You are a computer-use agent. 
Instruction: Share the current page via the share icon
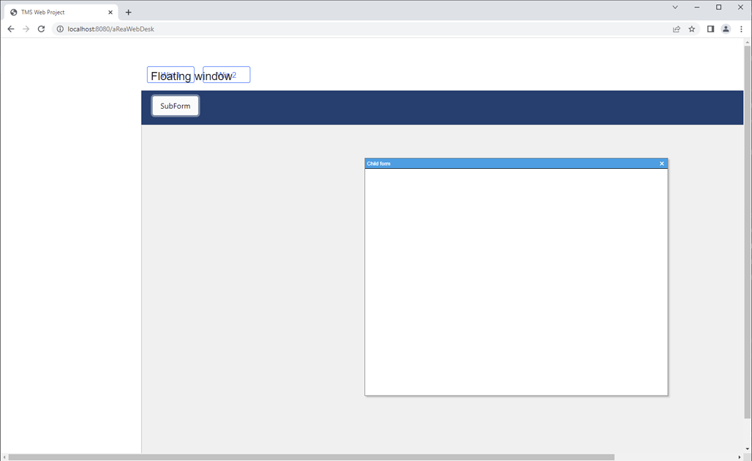(x=676, y=29)
